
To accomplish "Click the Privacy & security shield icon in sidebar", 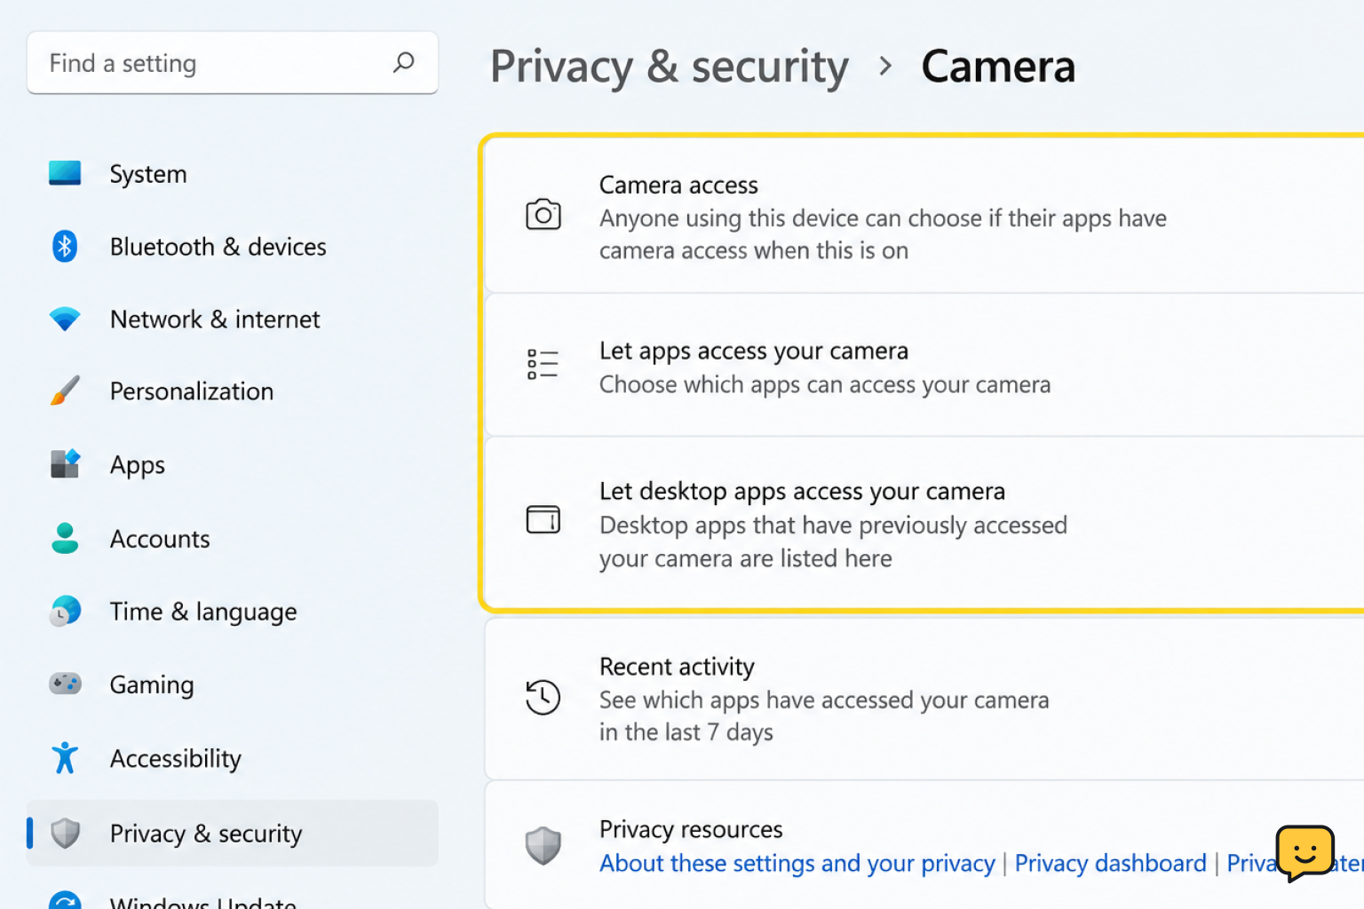I will coord(65,833).
